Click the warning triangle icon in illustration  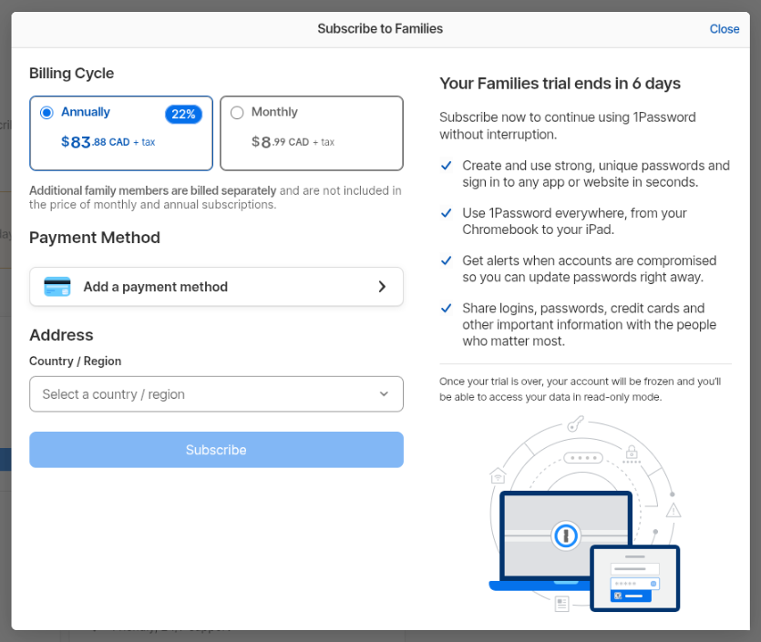pos(674,510)
